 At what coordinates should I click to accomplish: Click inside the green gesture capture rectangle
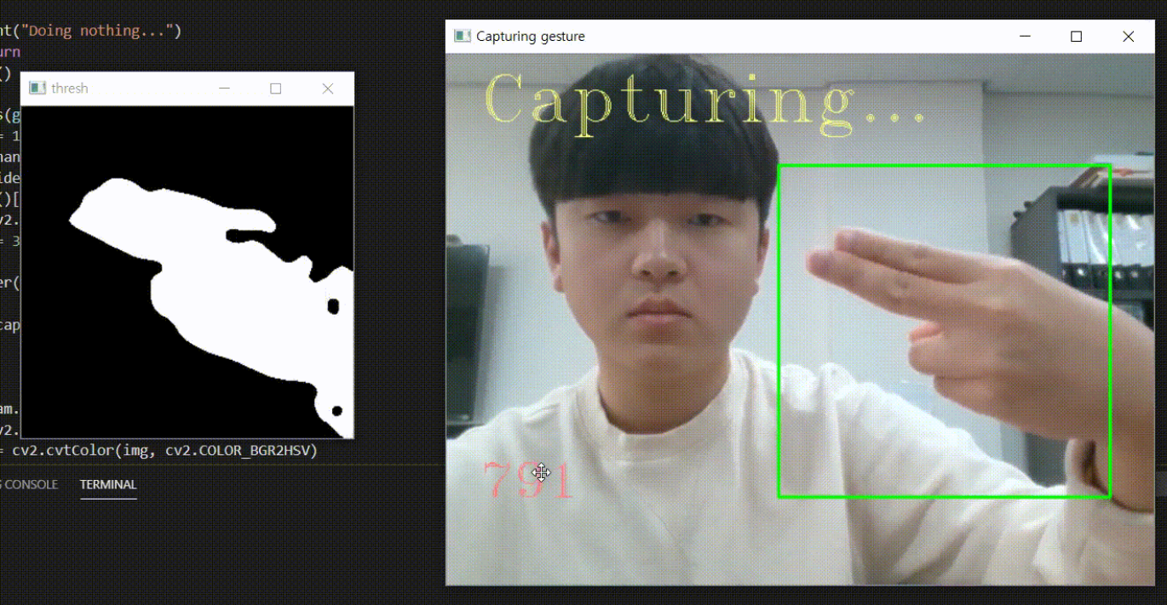[x=946, y=332]
